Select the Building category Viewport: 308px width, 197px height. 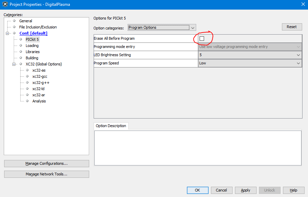tap(32, 58)
